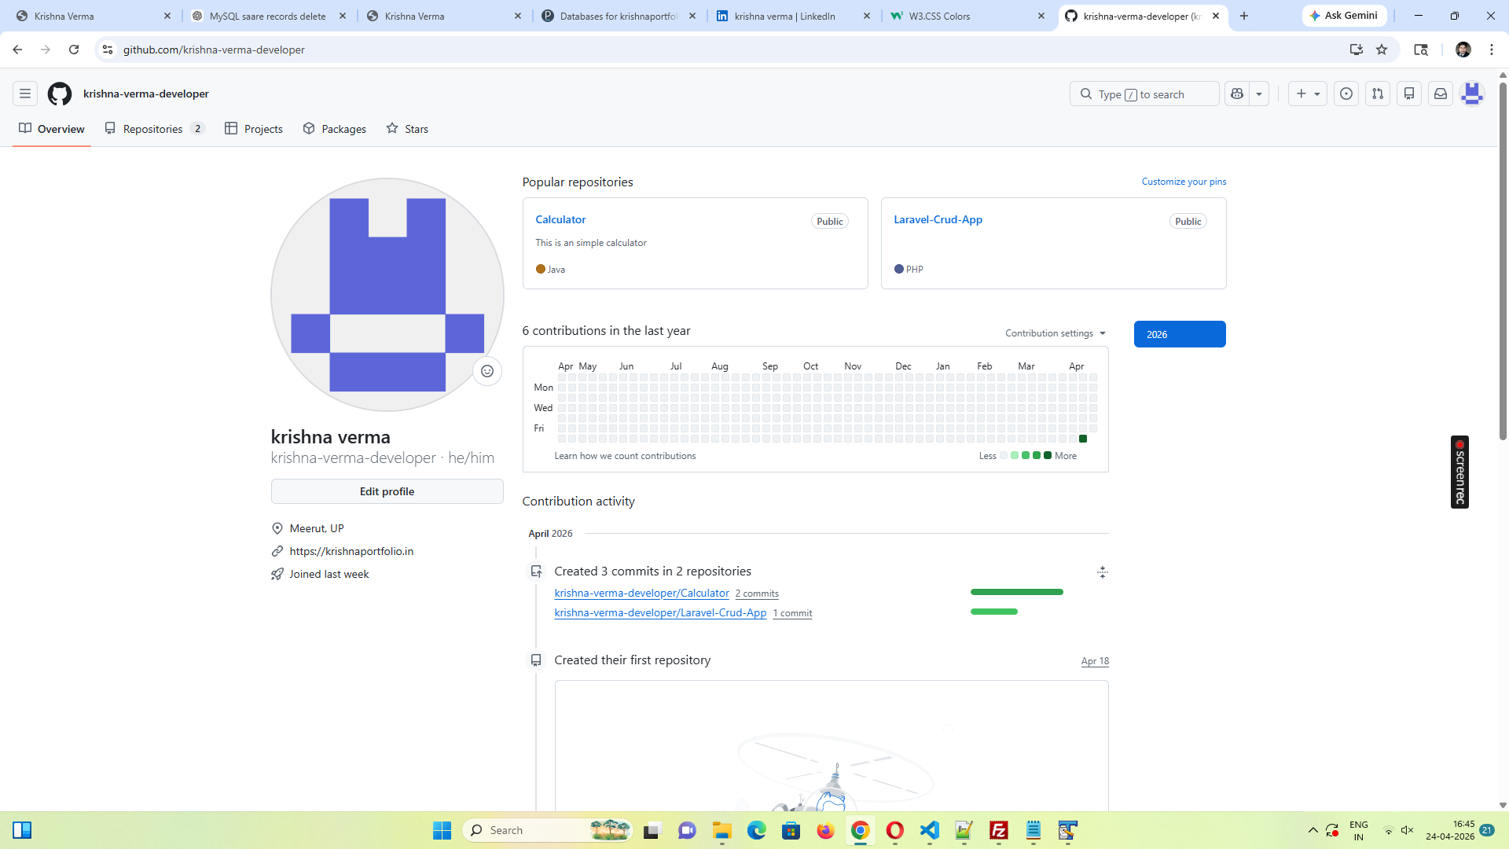
Task: Open the Repositories icon in header
Action: [x=1409, y=94]
